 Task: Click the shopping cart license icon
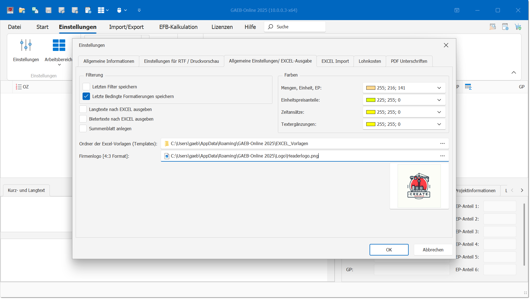(x=518, y=27)
